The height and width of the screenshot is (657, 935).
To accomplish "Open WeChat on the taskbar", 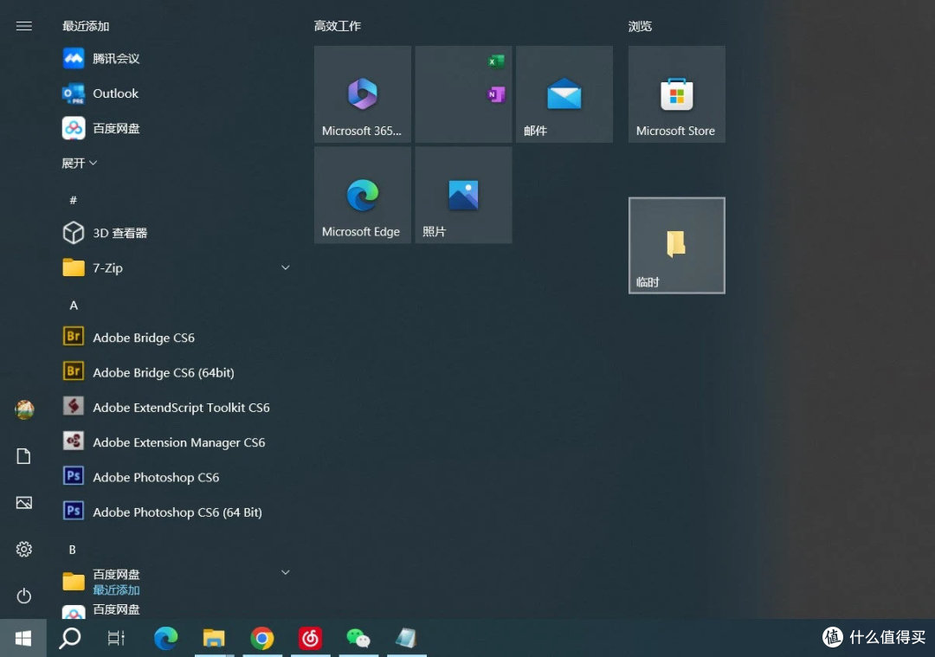I will (x=358, y=638).
